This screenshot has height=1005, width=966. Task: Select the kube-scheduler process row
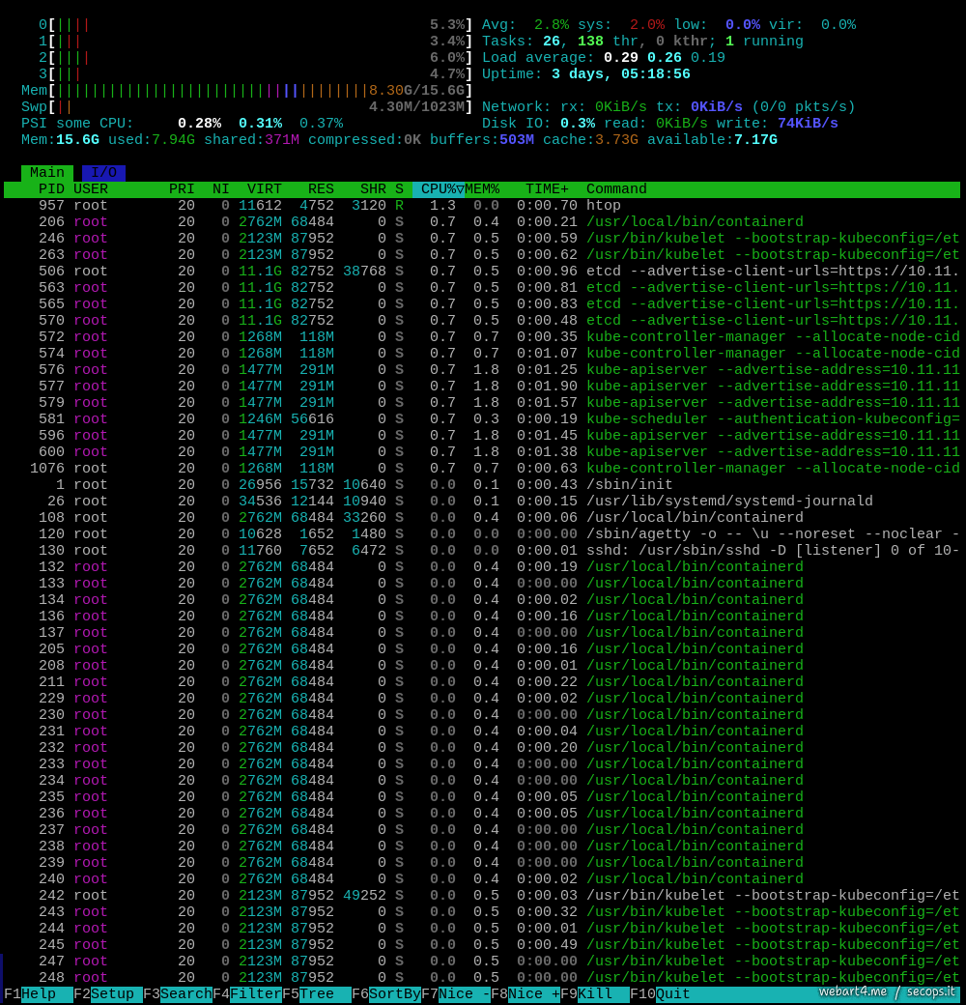(x=386, y=419)
